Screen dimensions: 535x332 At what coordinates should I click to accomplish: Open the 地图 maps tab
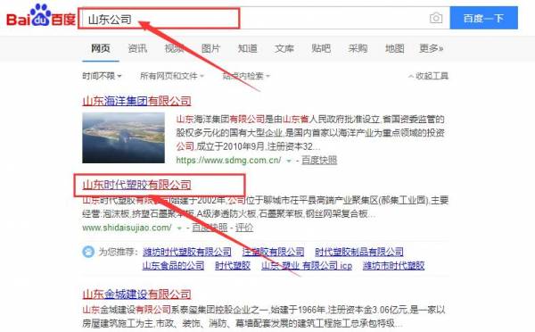394,48
